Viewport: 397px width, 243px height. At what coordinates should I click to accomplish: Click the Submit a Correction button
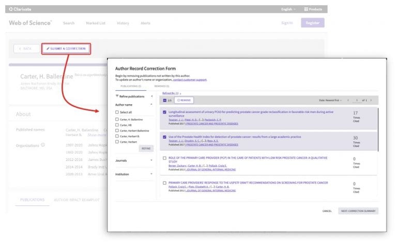(x=66, y=48)
